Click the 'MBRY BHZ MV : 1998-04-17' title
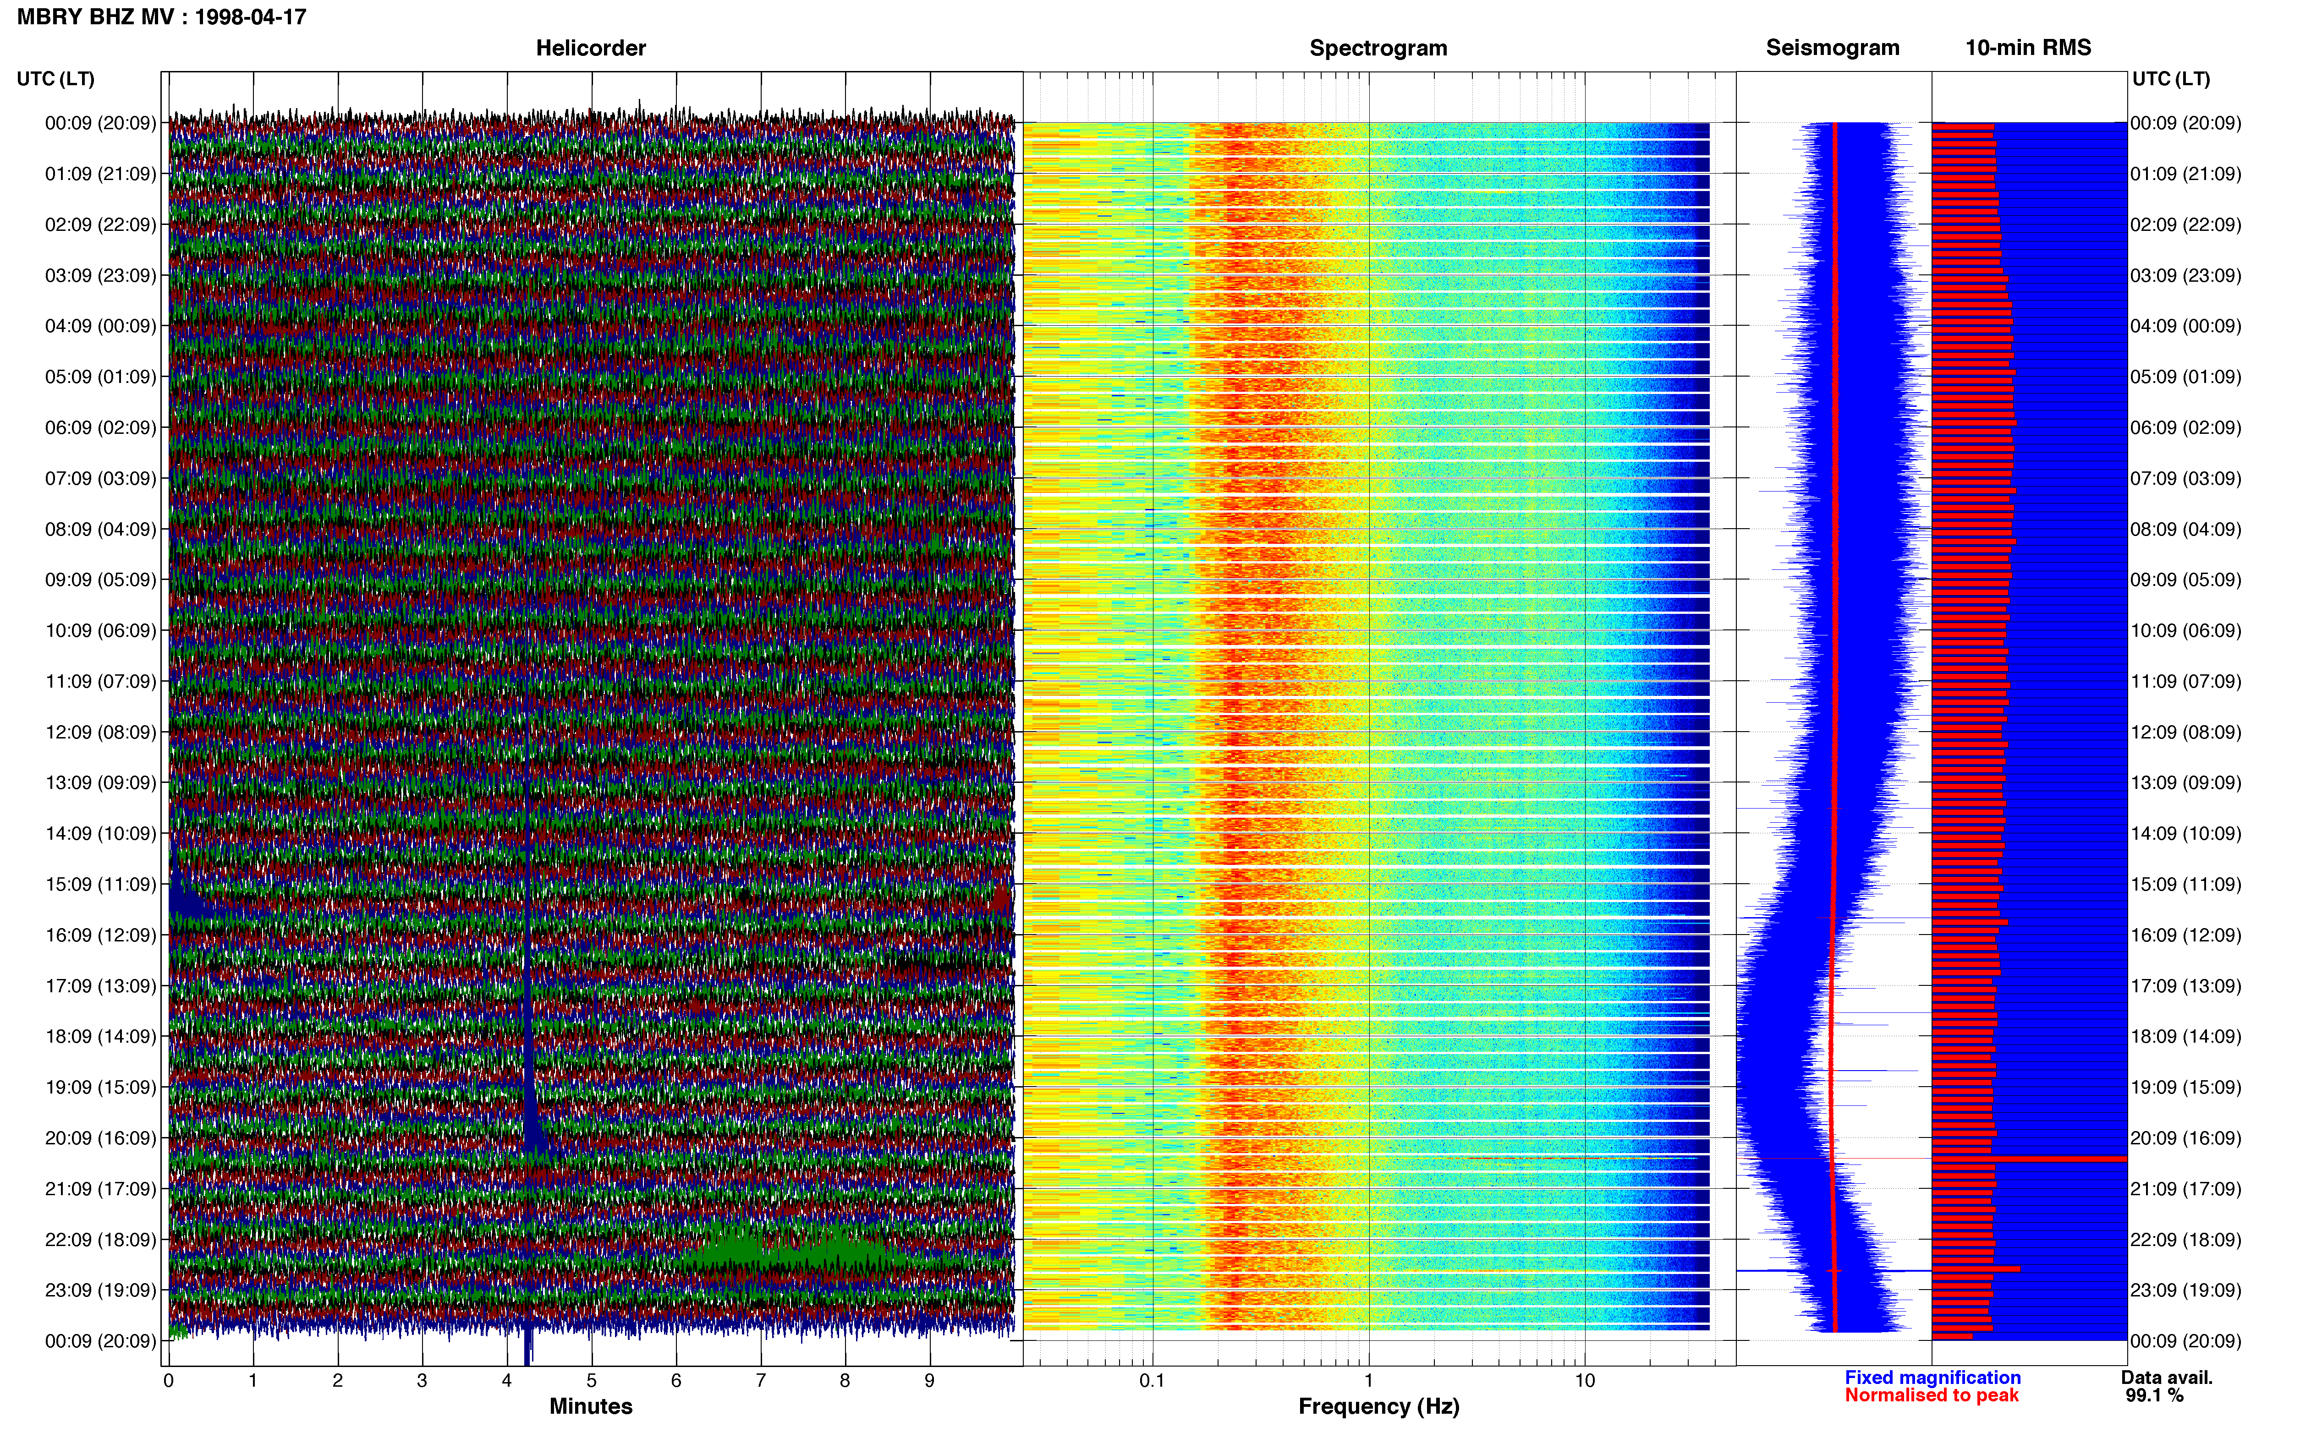The image size is (2300, 1438). click(162, 17)
